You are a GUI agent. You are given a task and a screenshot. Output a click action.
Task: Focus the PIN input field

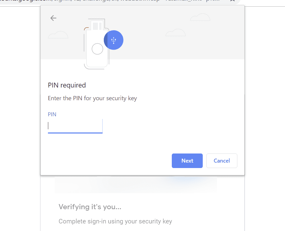[x=75, y=126]
